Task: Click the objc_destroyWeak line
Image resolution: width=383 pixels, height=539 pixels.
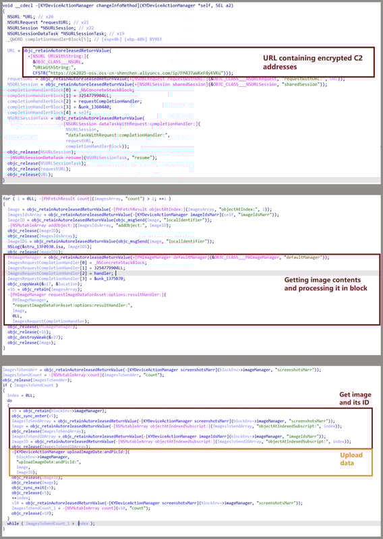Action: pyautogui.click(x=35, y=338)
